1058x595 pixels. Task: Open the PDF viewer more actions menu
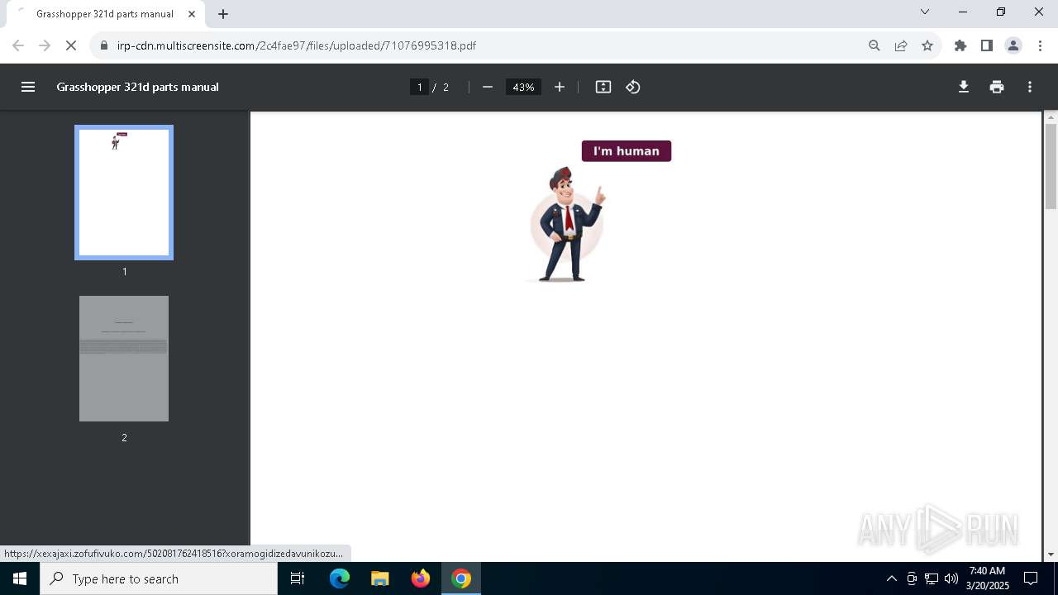coord(1030,87)
